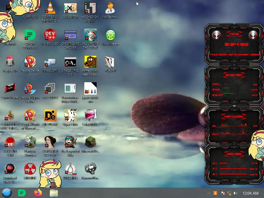The width and height of the screenshot is (264, 198).
Task: Open the Control Panel icon
Action: pos(10,90)
